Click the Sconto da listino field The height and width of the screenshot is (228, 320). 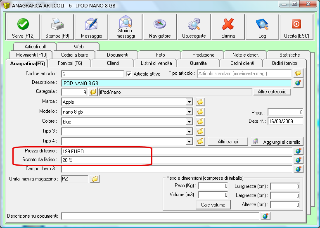point(177,160)
